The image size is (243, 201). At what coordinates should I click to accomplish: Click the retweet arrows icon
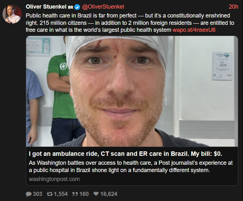50,194
